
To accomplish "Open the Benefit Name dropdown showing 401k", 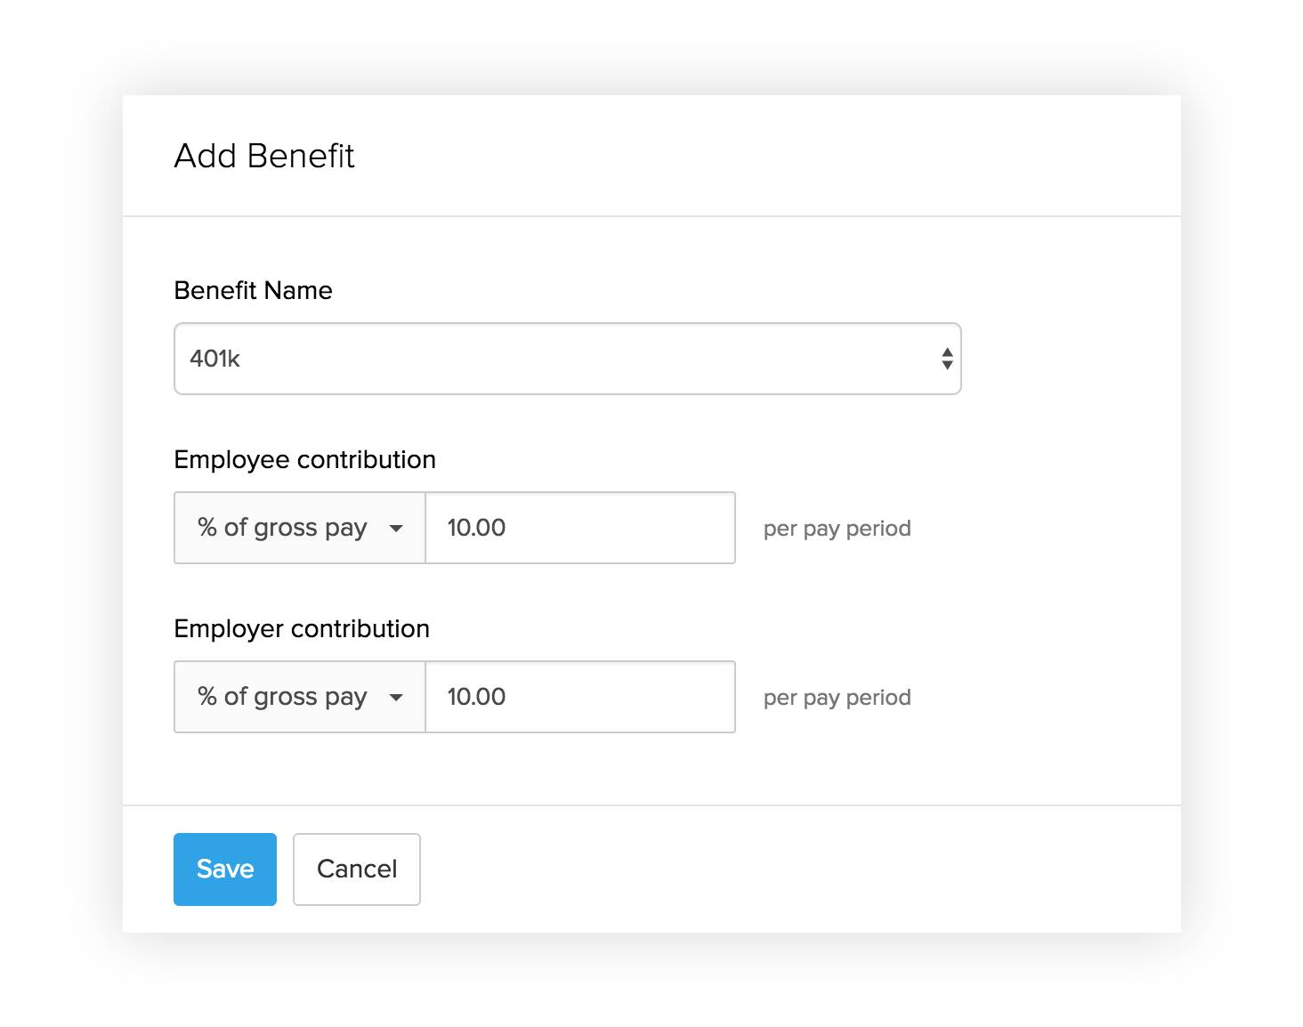I will point(568,359).
